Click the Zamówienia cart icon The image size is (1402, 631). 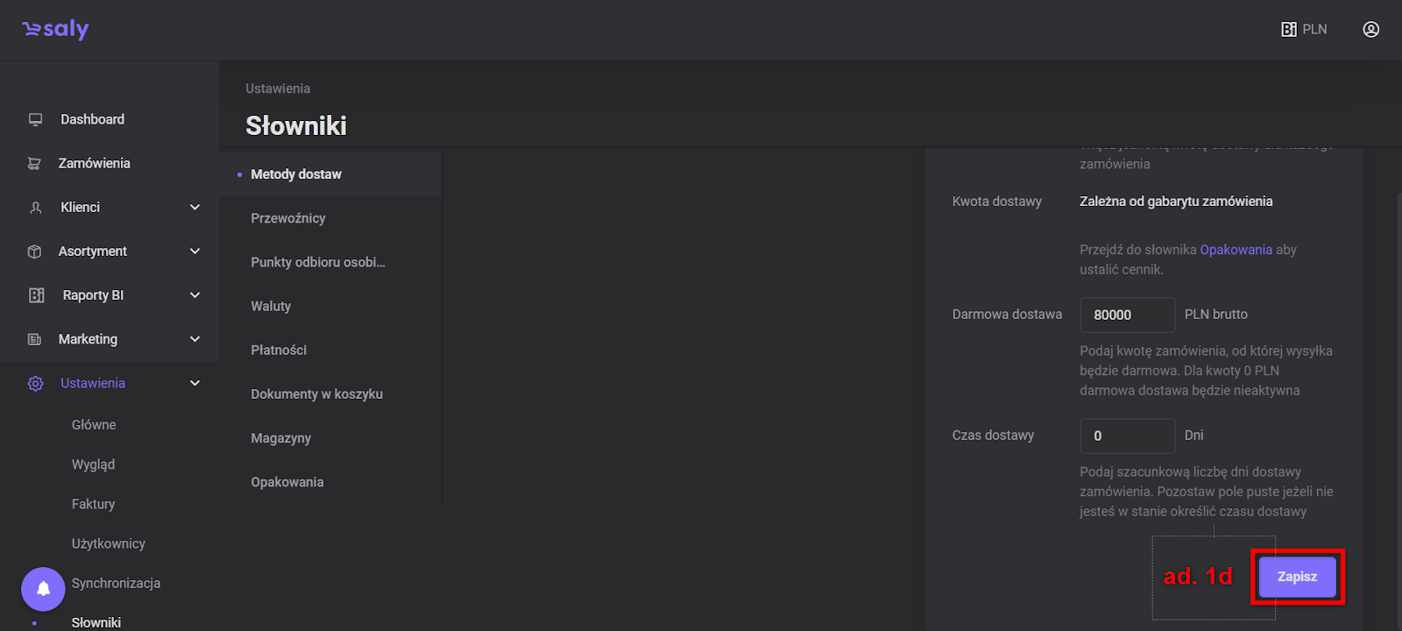point(35,164)
